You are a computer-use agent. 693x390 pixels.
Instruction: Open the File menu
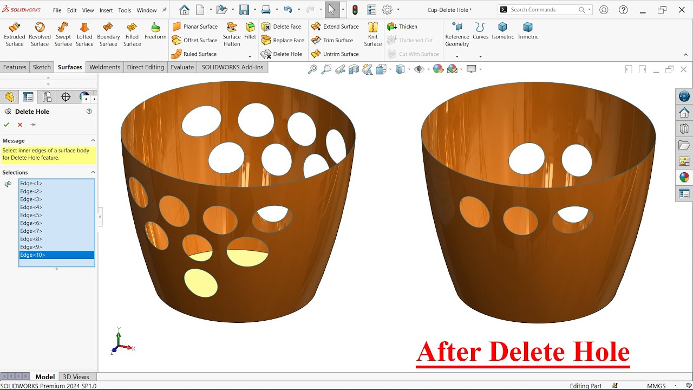(x=57, y=10)
